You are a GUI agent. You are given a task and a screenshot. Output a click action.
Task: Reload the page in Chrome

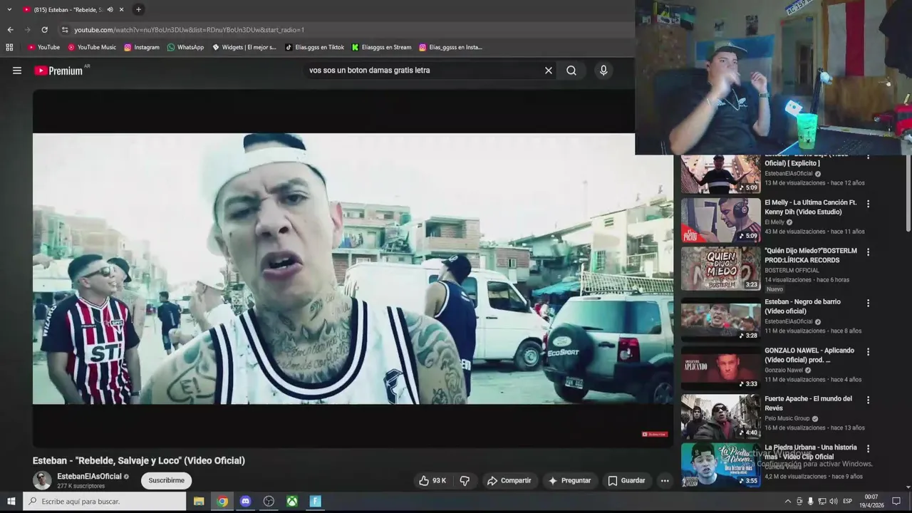[44, 30]
